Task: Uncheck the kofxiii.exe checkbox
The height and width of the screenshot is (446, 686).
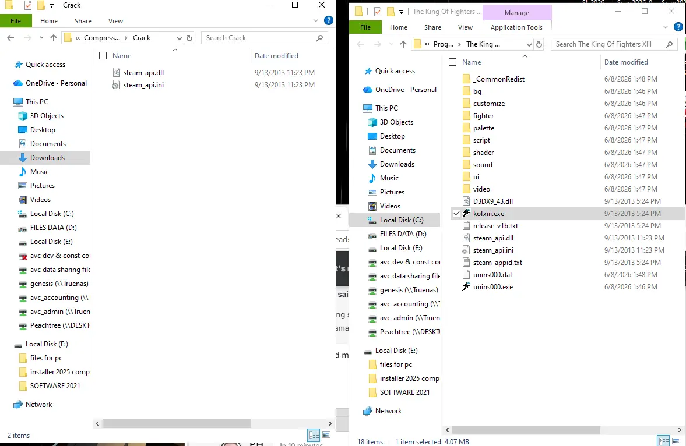Action: pos(456,214)
